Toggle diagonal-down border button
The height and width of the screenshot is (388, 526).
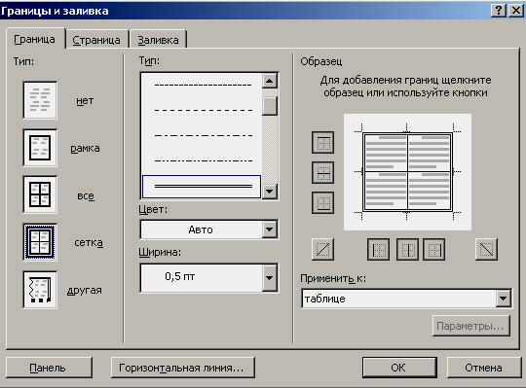click(x=486, y=249)
